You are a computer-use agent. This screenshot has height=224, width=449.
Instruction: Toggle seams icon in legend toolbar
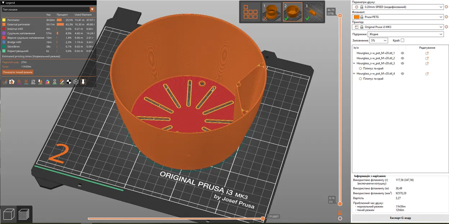[x=33, y=82]
